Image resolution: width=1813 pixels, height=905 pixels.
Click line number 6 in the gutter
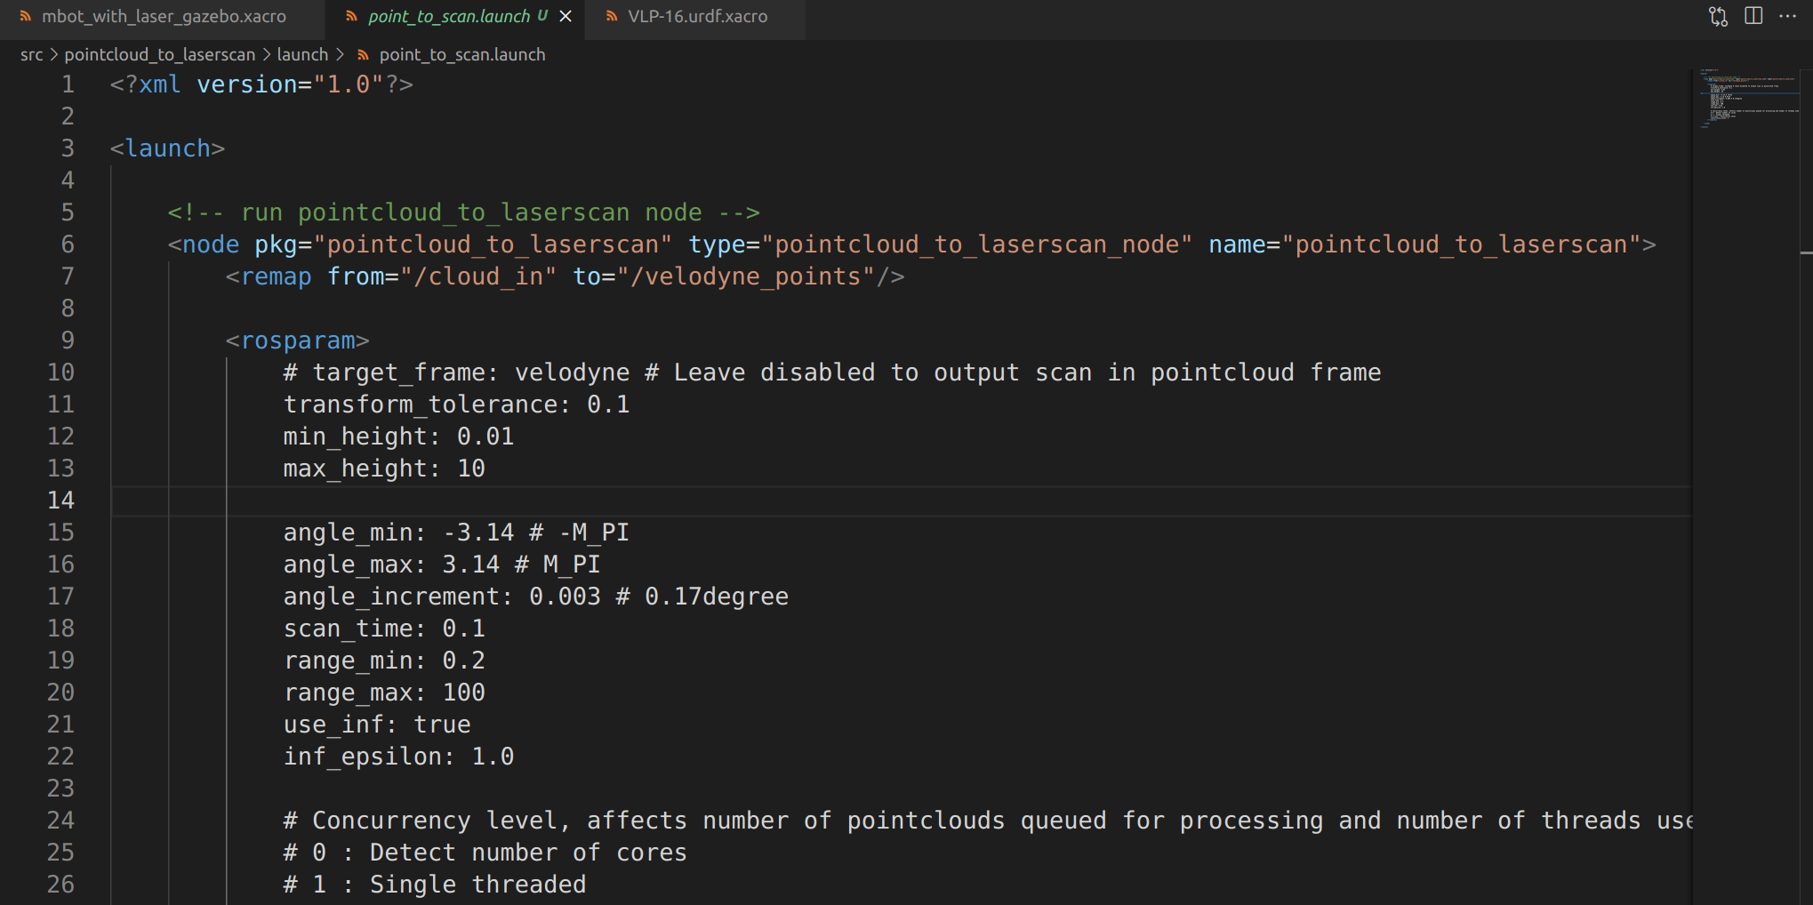pyautogui.click(x=68, y=244)
